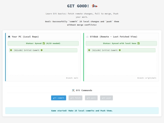Select the local Initial Commit entry
Screen dimensions: 164x123
(x=43, y=50)
